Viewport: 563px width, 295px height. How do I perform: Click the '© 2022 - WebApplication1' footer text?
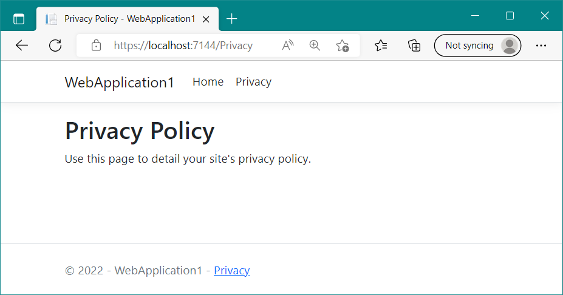[134, 270]
